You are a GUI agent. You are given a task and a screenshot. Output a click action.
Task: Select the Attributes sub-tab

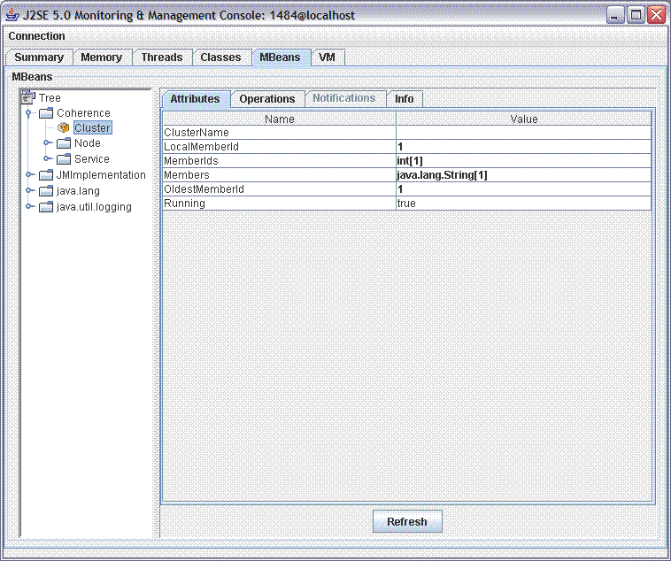195,99
